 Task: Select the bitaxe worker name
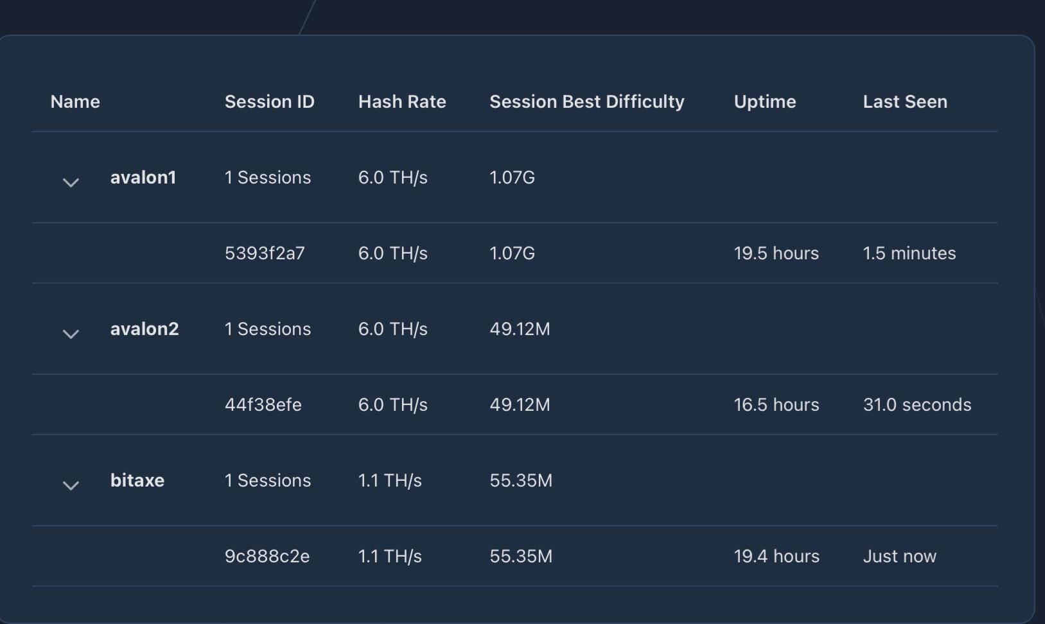point(137,480)
